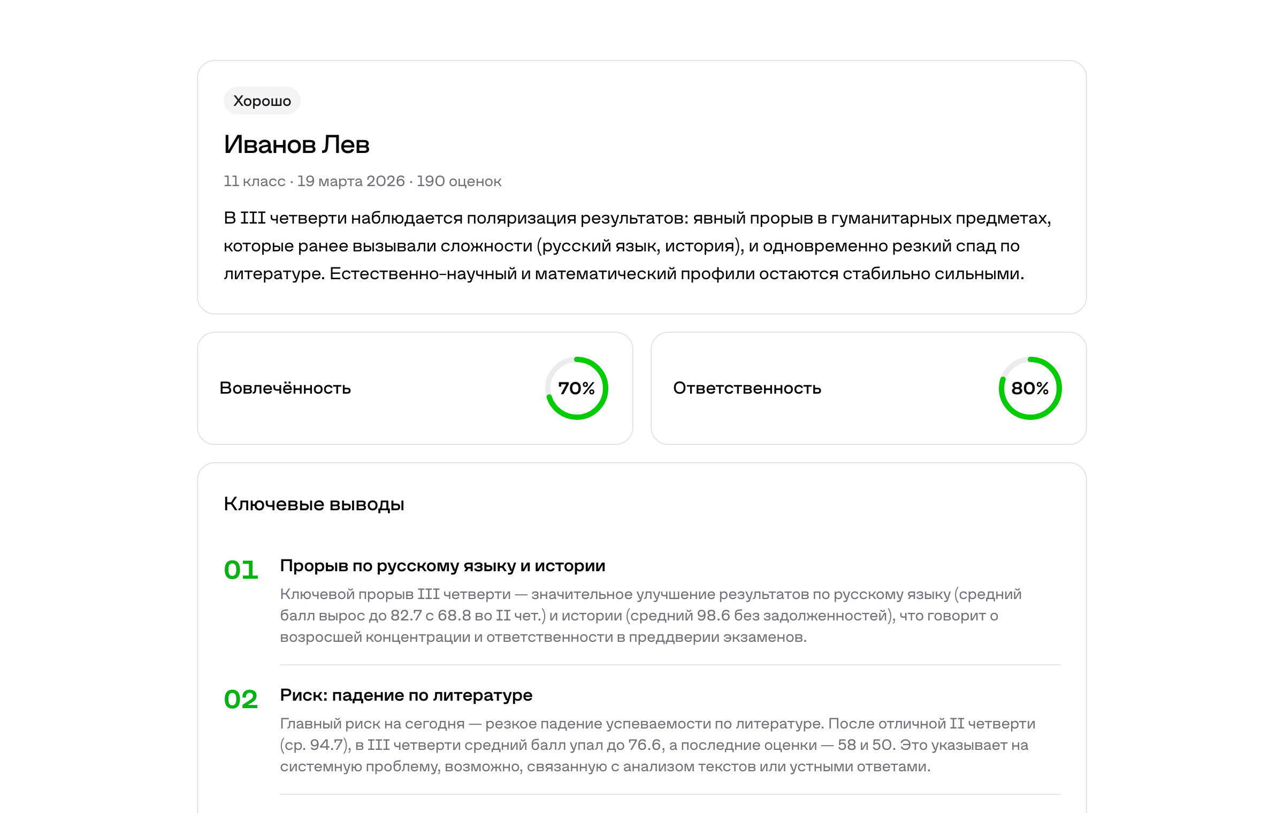Click the "Ответственность" card label

tap(747, 388)
